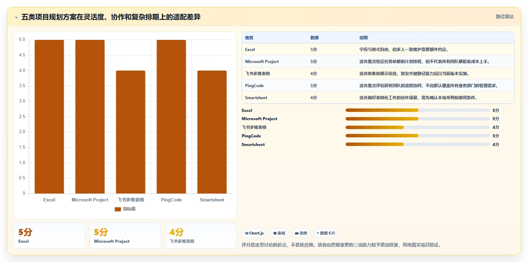The width and height of the screenshot is (528, 262).
Task: Click the main heading title text
Action: tap(111, 17)
